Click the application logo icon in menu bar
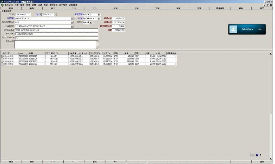 click(2, 5)
